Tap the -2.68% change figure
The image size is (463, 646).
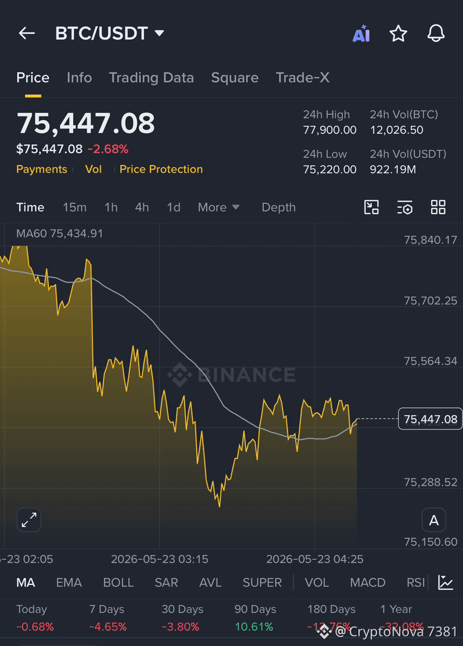pyautogui.click(x=108, y=149)
